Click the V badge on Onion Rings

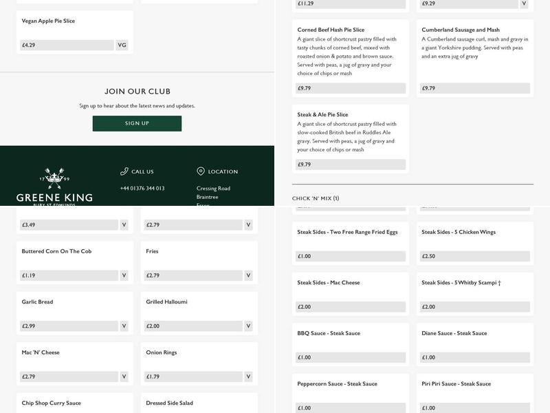248,377
